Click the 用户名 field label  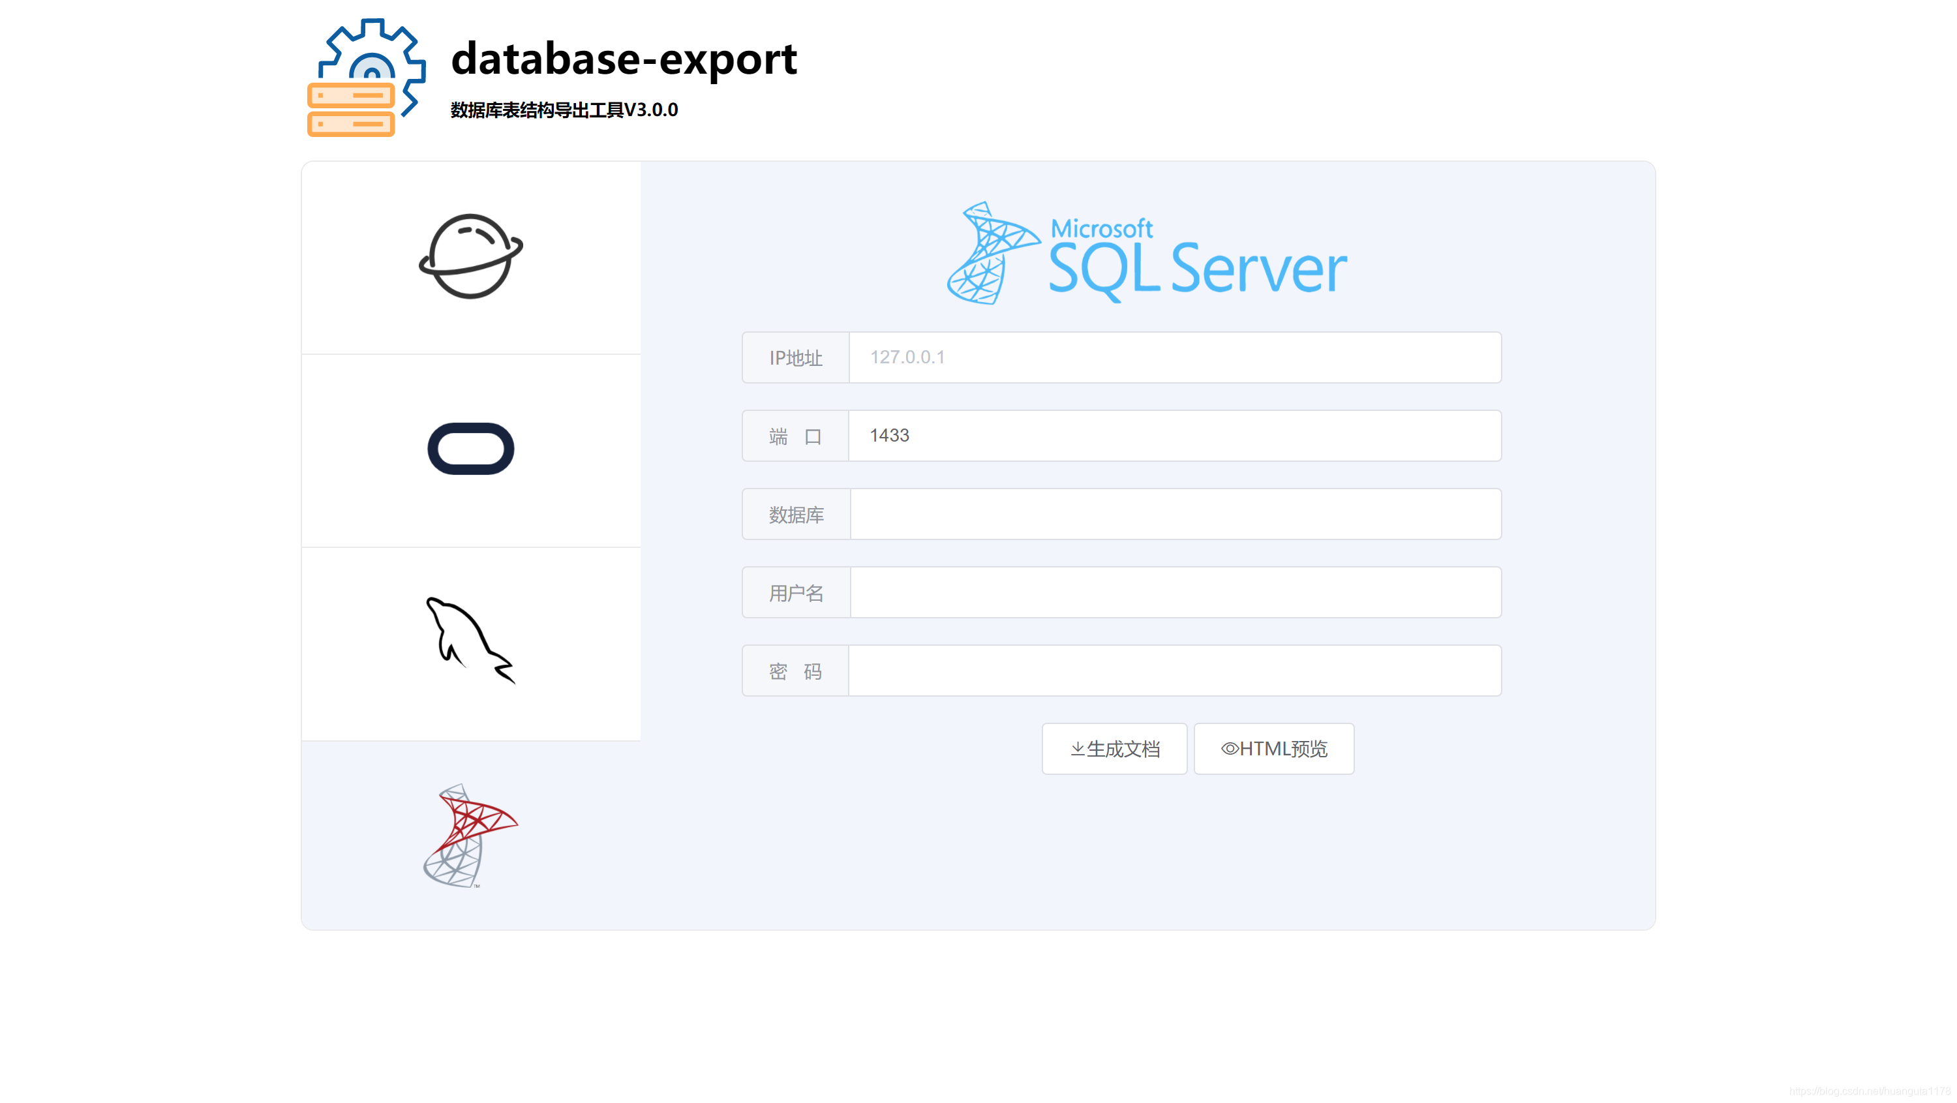click(796, 594)
